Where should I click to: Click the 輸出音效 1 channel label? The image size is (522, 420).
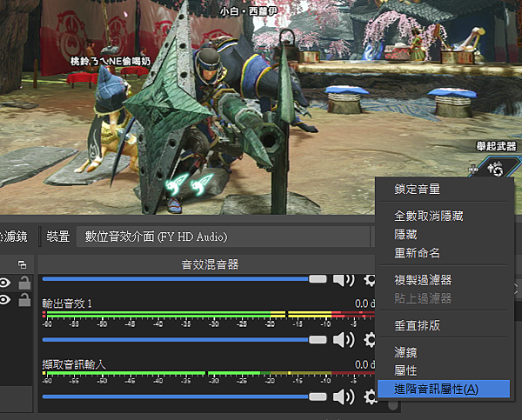(67, 303)
